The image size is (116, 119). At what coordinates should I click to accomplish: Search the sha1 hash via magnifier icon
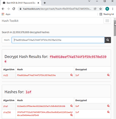[x=71, y=106]
